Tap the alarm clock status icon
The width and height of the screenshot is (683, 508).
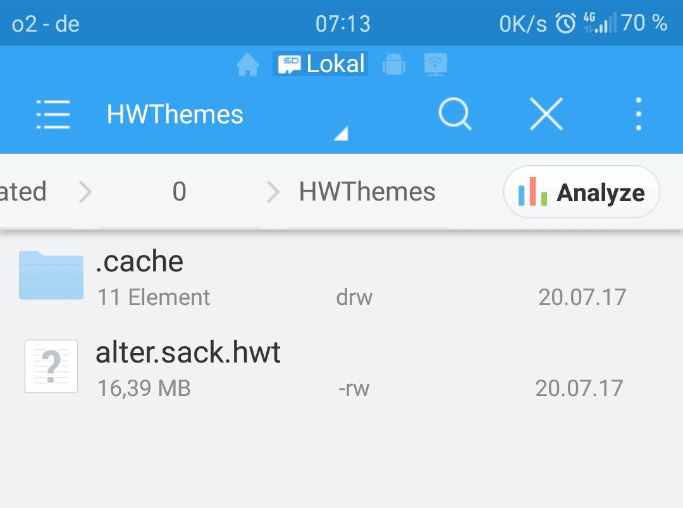point(565,23)
